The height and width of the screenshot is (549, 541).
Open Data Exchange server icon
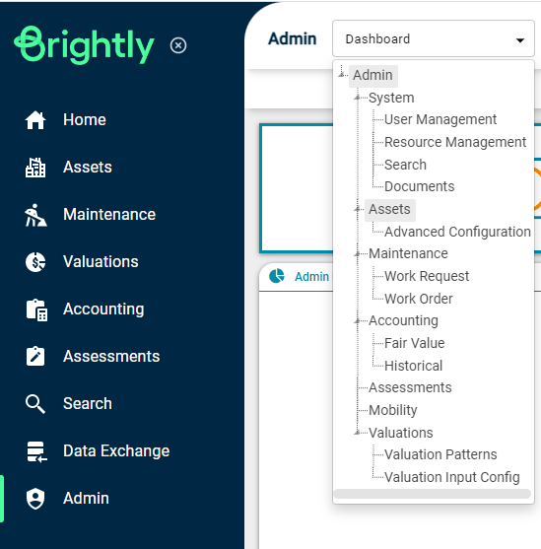(36, 451)
